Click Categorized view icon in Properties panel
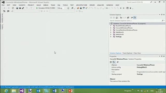This screenshot has width=166, height=93. [x=111, y=62]
